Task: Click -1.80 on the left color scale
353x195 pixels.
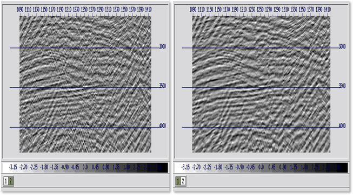Action: (44, 167)
